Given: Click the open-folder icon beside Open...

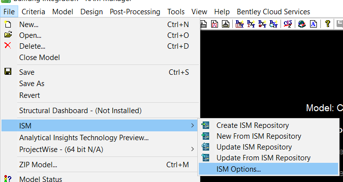Looking at the screenshot, I should click(x=8, y=34).
